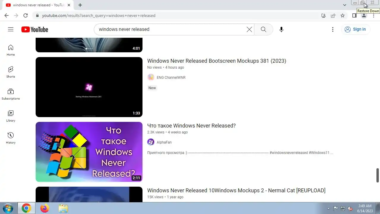
Task: Click the install app icon in address bar
Action: (x=324, y=15)
